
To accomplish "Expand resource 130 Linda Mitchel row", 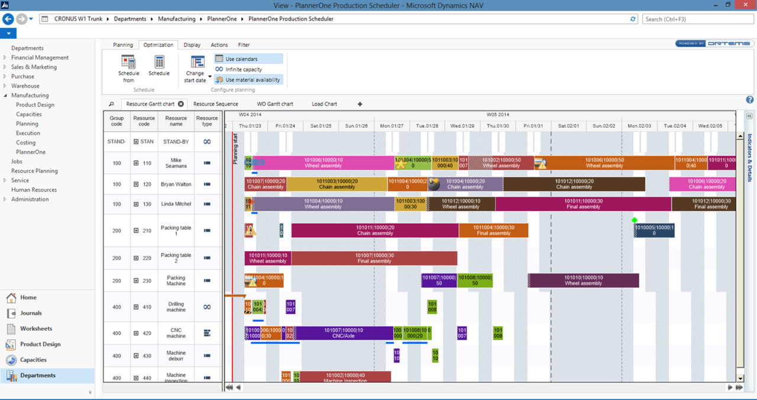I will pyautogui.click(x=136, y=204).
